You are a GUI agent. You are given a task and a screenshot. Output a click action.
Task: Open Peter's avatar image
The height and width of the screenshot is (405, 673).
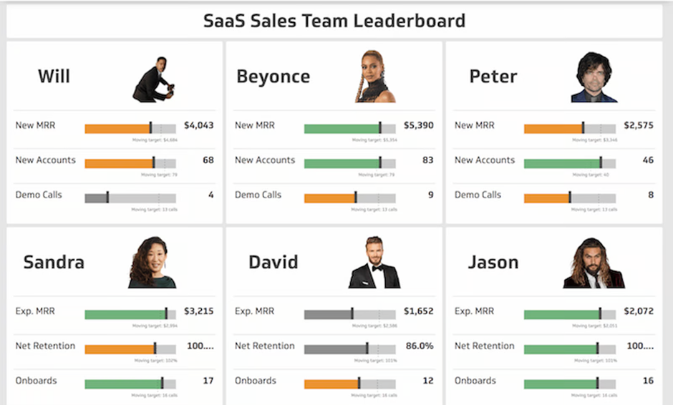(594, 77)
